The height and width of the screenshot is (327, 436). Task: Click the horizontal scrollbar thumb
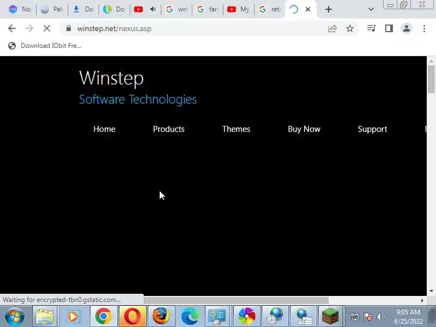click(236, 300)
